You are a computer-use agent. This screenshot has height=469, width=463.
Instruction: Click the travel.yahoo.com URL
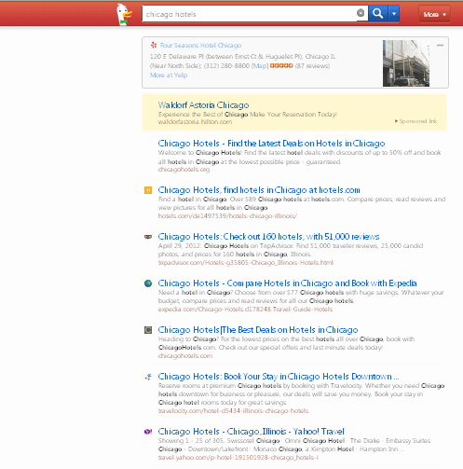click(x=238, y=458)
